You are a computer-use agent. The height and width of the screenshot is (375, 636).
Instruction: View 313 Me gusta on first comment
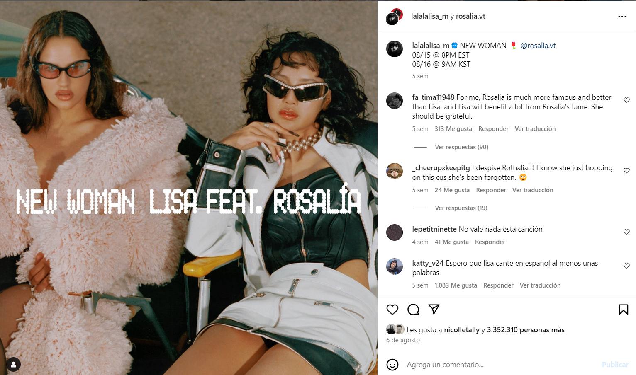tap(453, 128)
